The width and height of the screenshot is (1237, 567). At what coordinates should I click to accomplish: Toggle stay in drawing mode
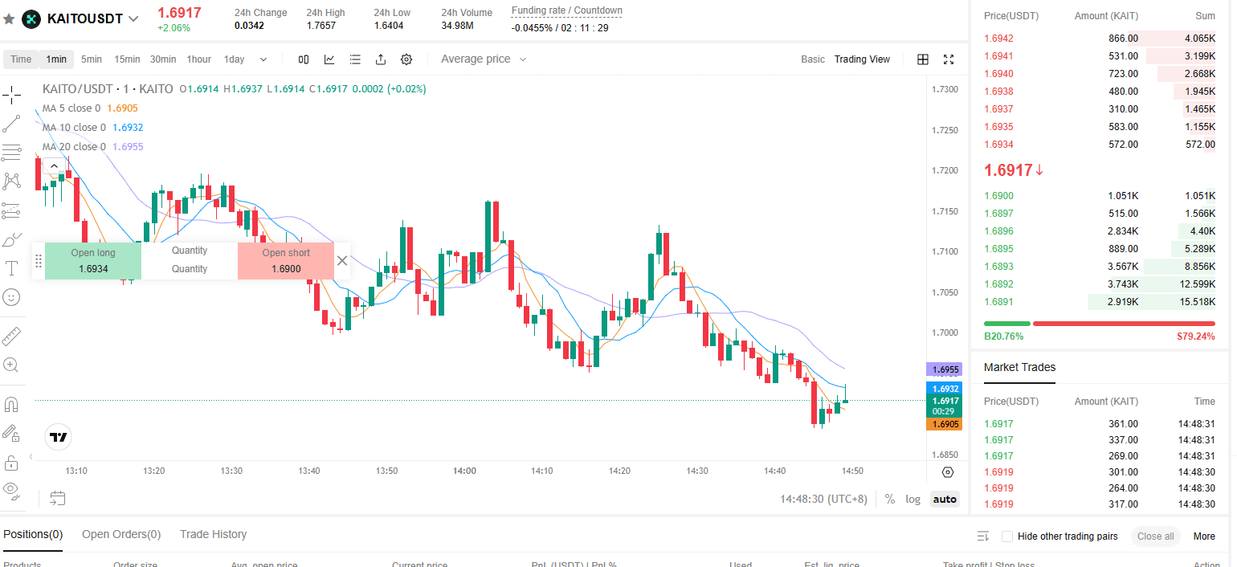click(x=11, y=434)
